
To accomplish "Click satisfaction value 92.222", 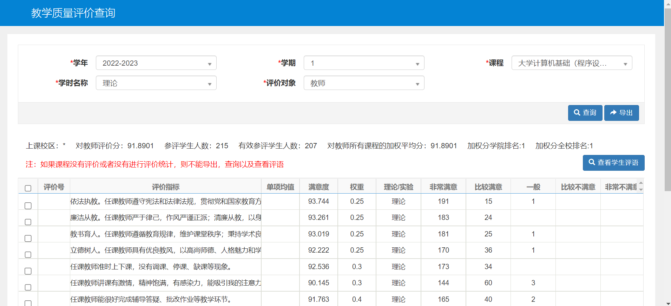I will 318,250.
